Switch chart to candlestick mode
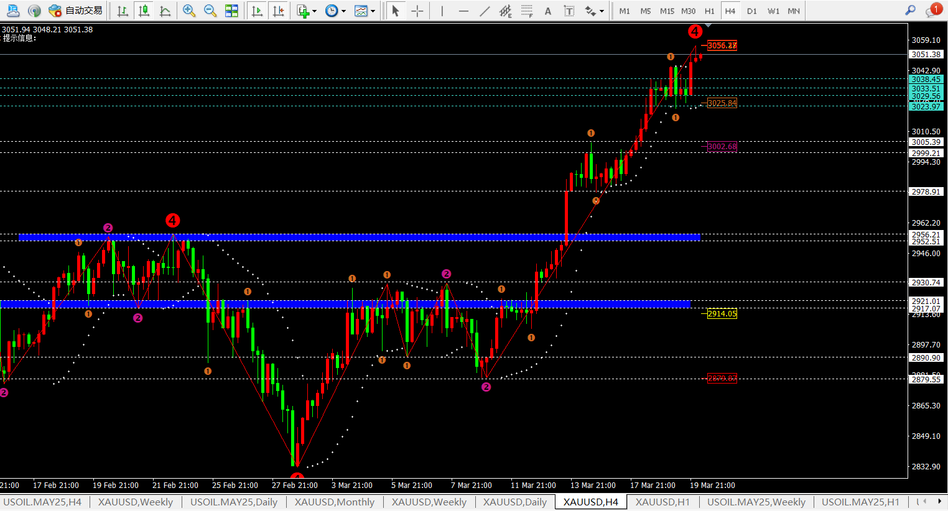Viewport: 948px width, 511px height. point(144,11)
